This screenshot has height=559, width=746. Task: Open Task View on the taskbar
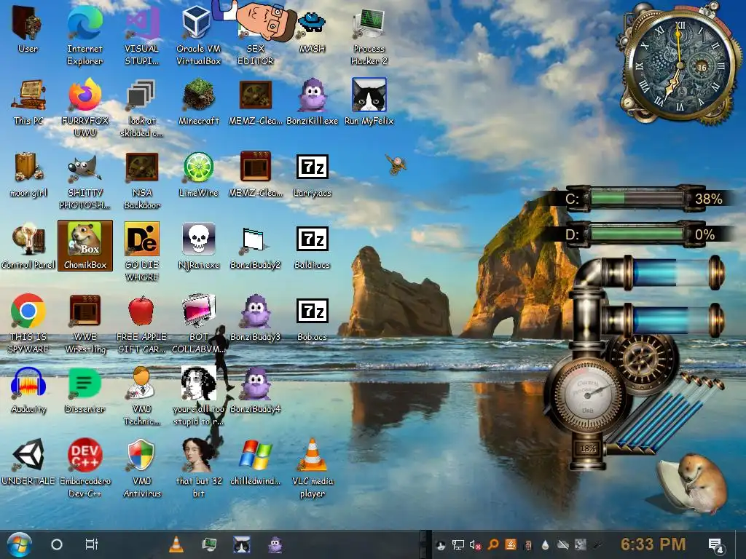click(x=91, y=544)
